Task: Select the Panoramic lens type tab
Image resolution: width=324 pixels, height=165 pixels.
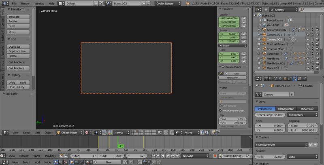Action: (x=307, y=109)
